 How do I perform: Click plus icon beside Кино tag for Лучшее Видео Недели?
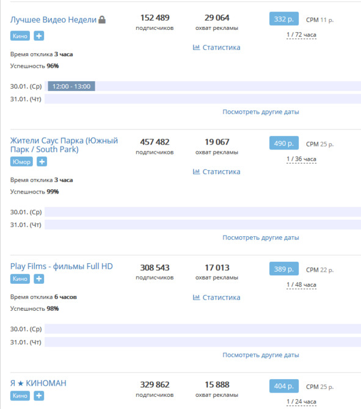click(39, 36)
